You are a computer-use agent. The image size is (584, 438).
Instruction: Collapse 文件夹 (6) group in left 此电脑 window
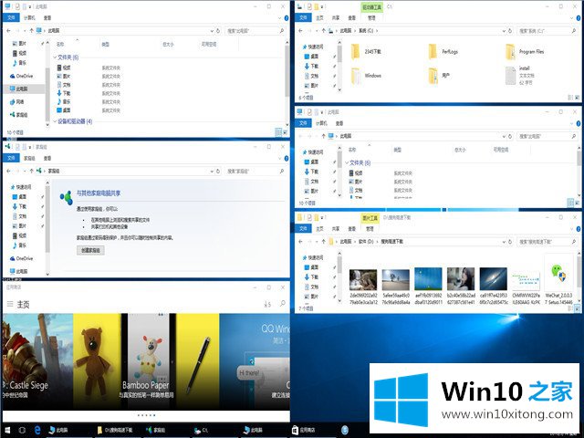click(x=55, y=57)
